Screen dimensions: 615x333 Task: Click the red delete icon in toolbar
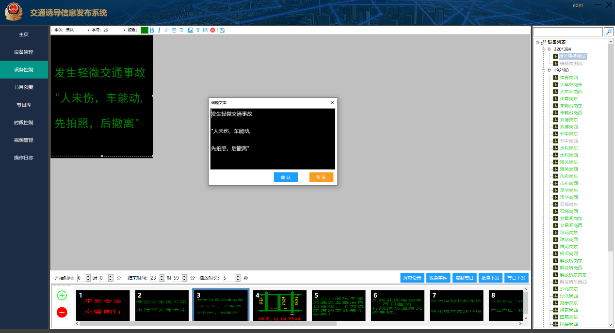[x=212, y=30]
